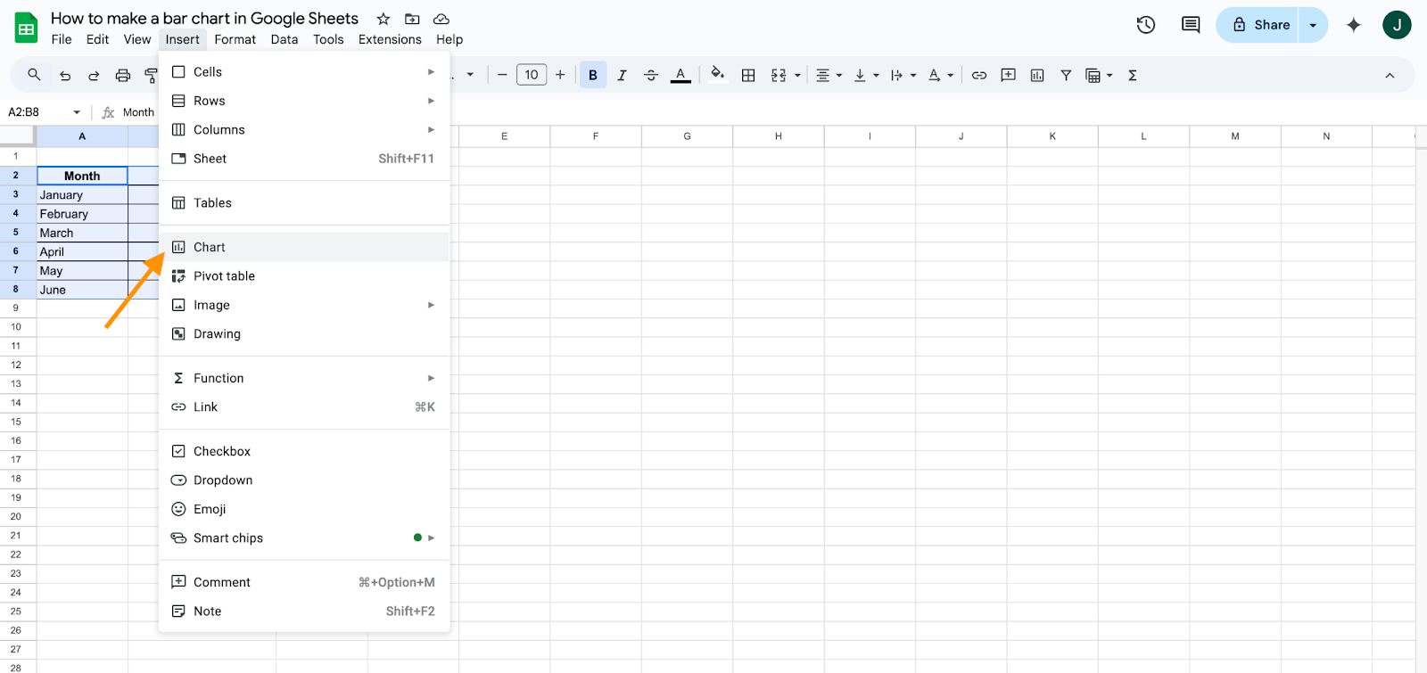Toggle bold formatting button
The image size is (1427, 673).
click(593, 76)
